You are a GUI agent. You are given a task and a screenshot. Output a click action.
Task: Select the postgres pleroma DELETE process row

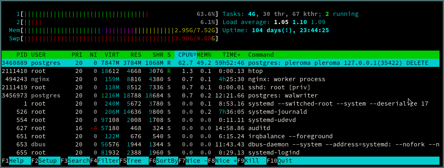(x=221, y=63)
